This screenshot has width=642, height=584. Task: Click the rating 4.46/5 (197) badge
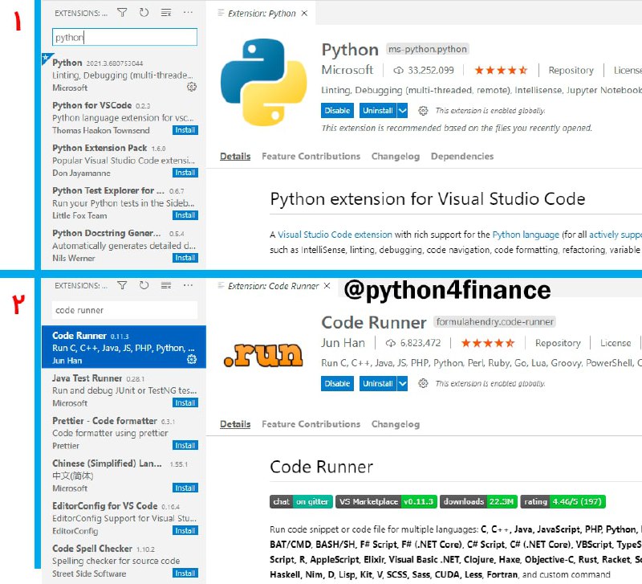pyautogui.click(x=563, y=501)
